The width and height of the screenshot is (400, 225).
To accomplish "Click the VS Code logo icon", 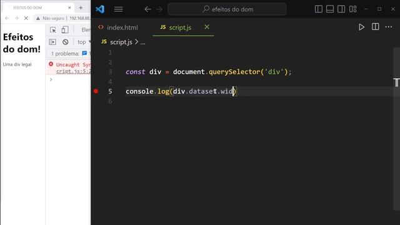I will pyautogui.click(x=100, y=9).
